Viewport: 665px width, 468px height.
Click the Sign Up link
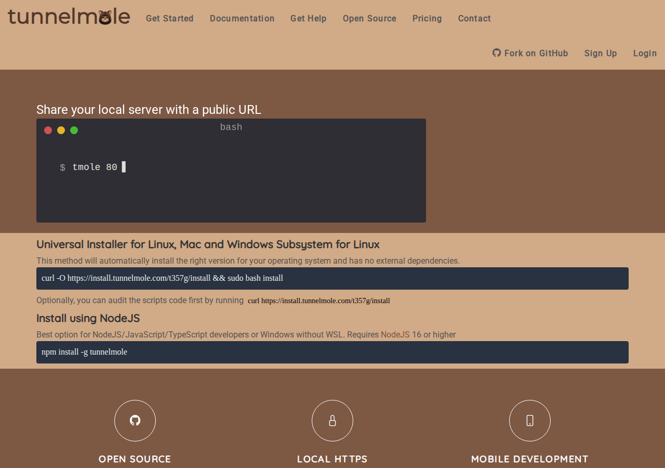pyautogui.click(x=601, y=53)
